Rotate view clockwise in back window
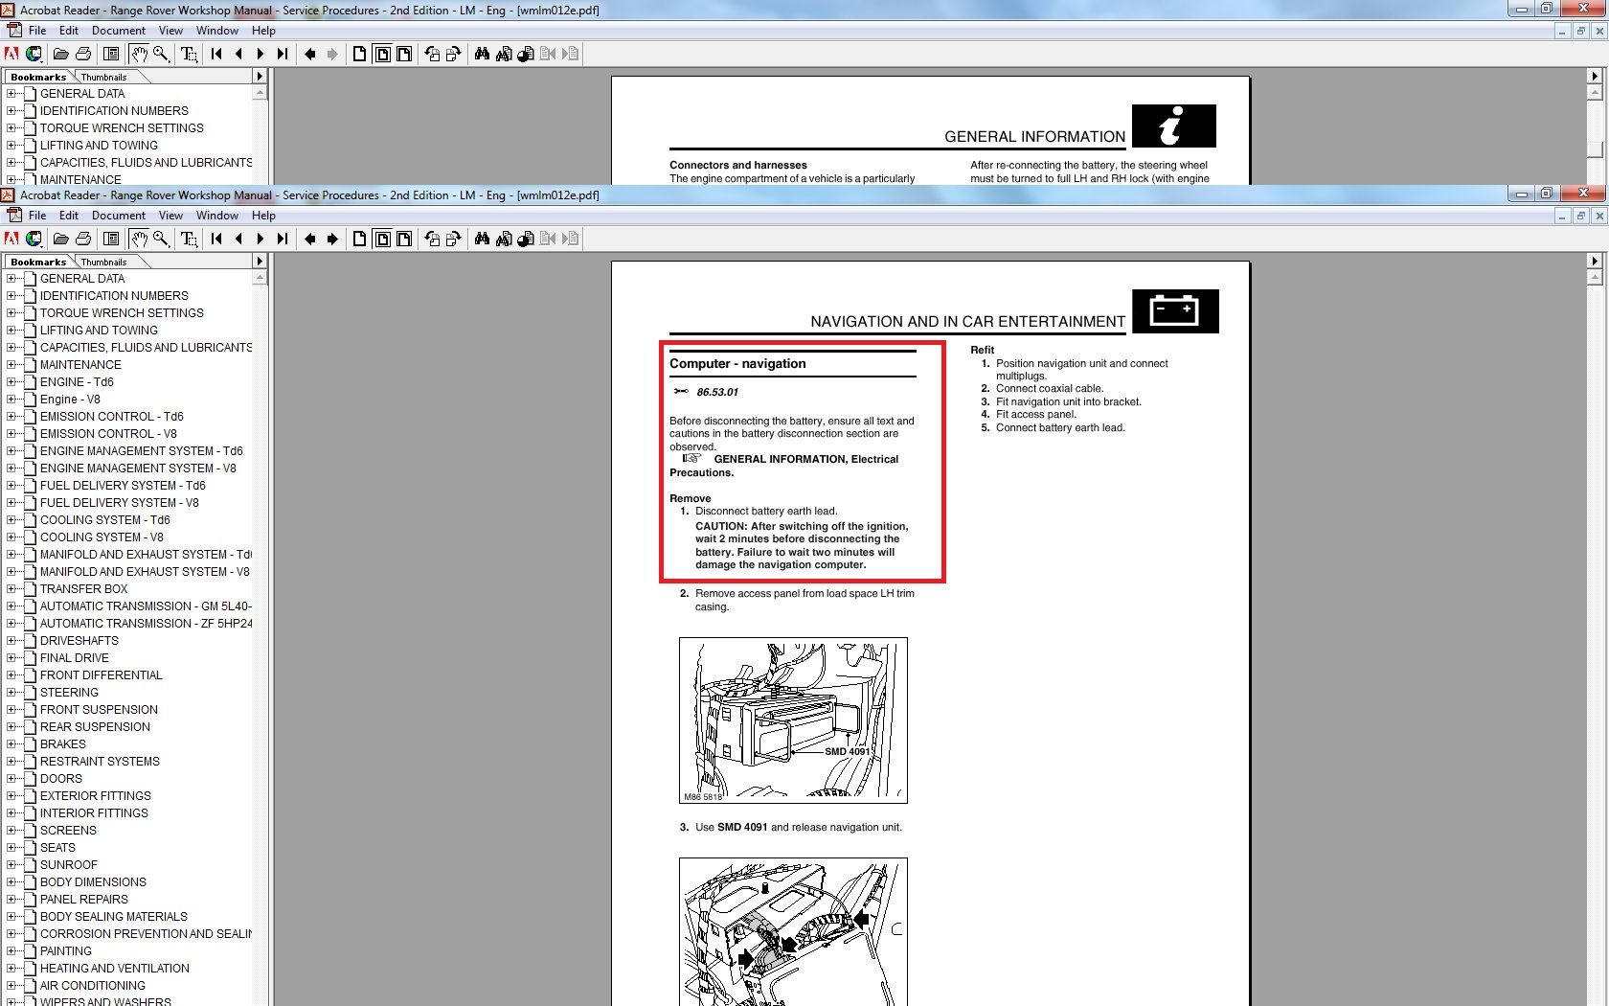 tap(454, 54)
